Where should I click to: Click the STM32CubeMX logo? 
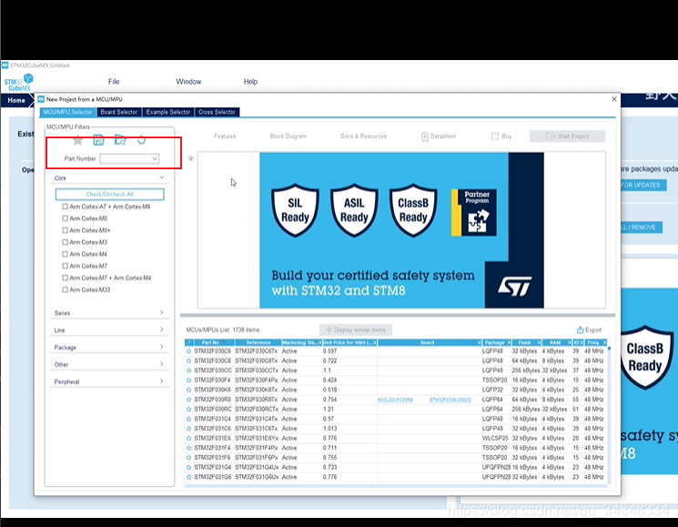point(18,82)
